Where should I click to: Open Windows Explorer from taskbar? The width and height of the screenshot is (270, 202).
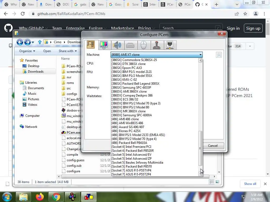(23, 197)
